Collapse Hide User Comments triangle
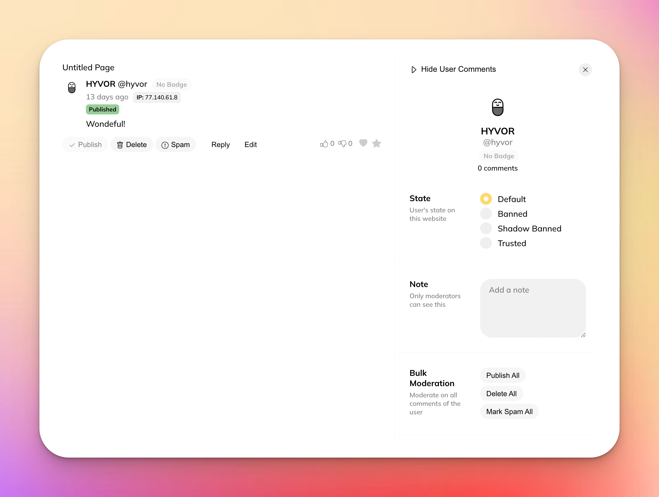The image size is (659, 497). click(414, 70)
